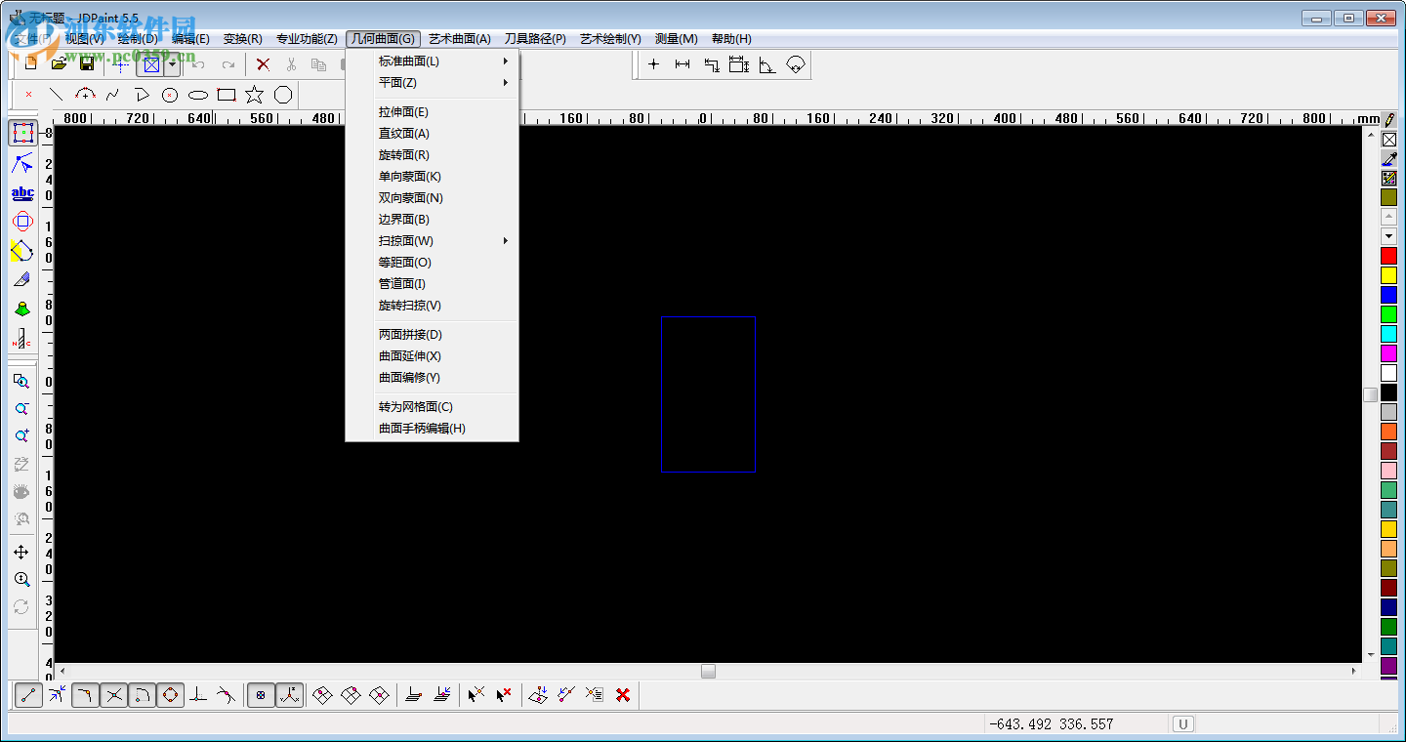Select the line drawing tool
The width and height of the screenshot is (1406, 742).
[56, 94]
